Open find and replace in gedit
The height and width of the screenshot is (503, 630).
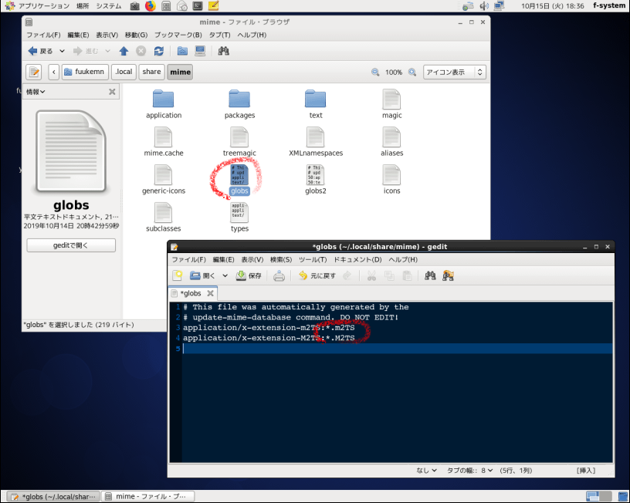tap(448, 275)
